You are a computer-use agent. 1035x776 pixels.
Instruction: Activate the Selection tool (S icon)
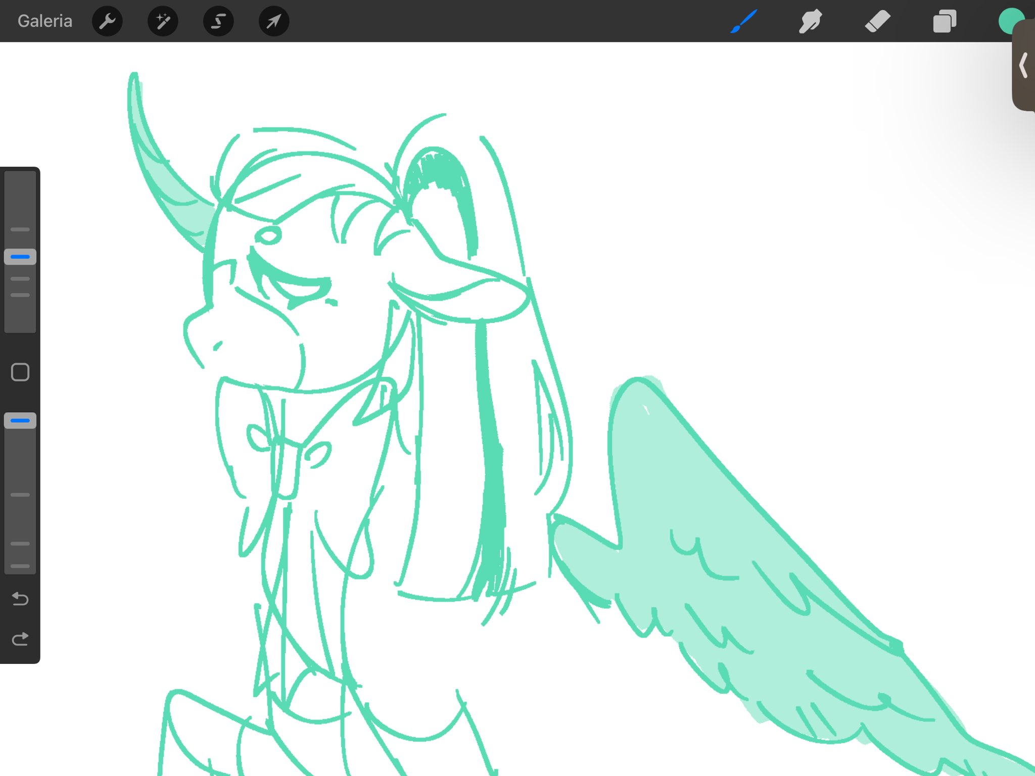[x=218, y=21]
